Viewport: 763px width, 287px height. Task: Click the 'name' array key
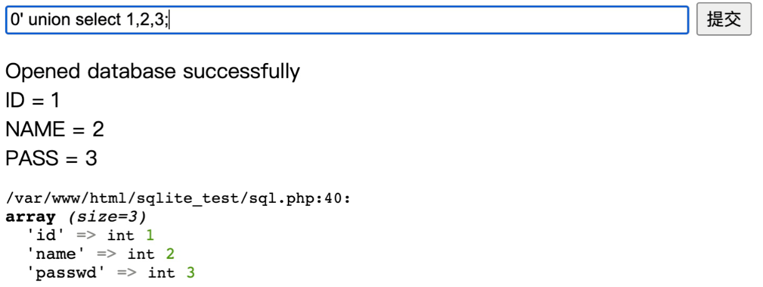pos(57,253)
